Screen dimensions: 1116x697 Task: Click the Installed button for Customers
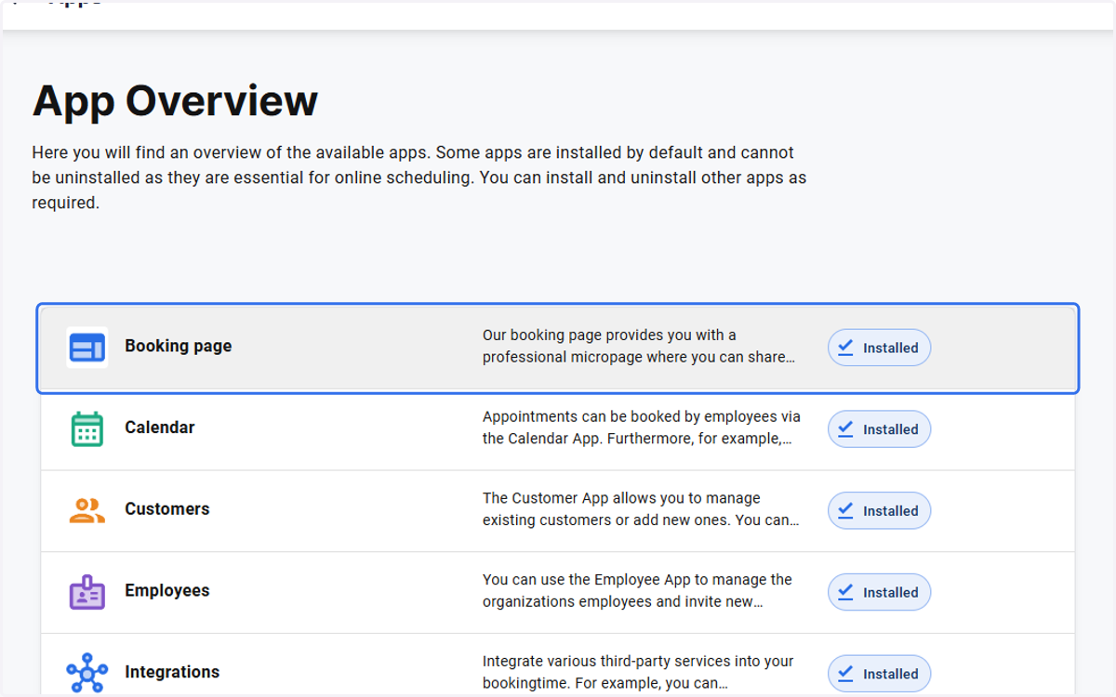879,510
